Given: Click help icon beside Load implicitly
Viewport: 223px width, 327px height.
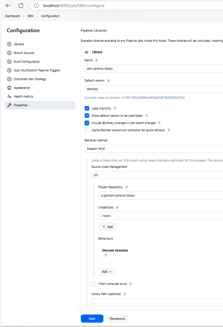Looking at the screenshot, I should [x=115, y=108].
